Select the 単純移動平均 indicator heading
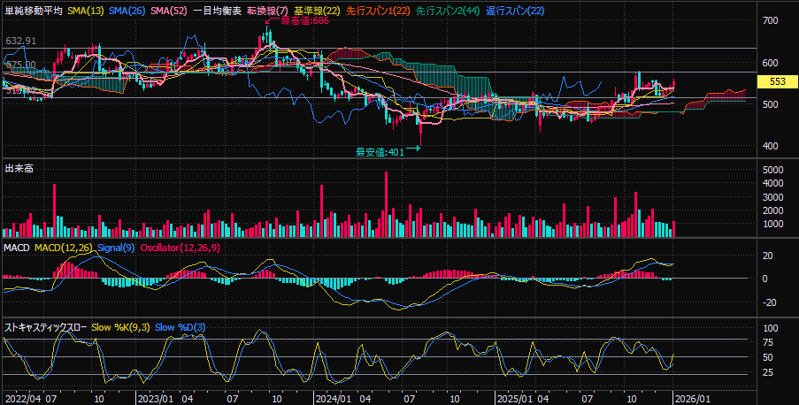 click(x=34, y=11)
